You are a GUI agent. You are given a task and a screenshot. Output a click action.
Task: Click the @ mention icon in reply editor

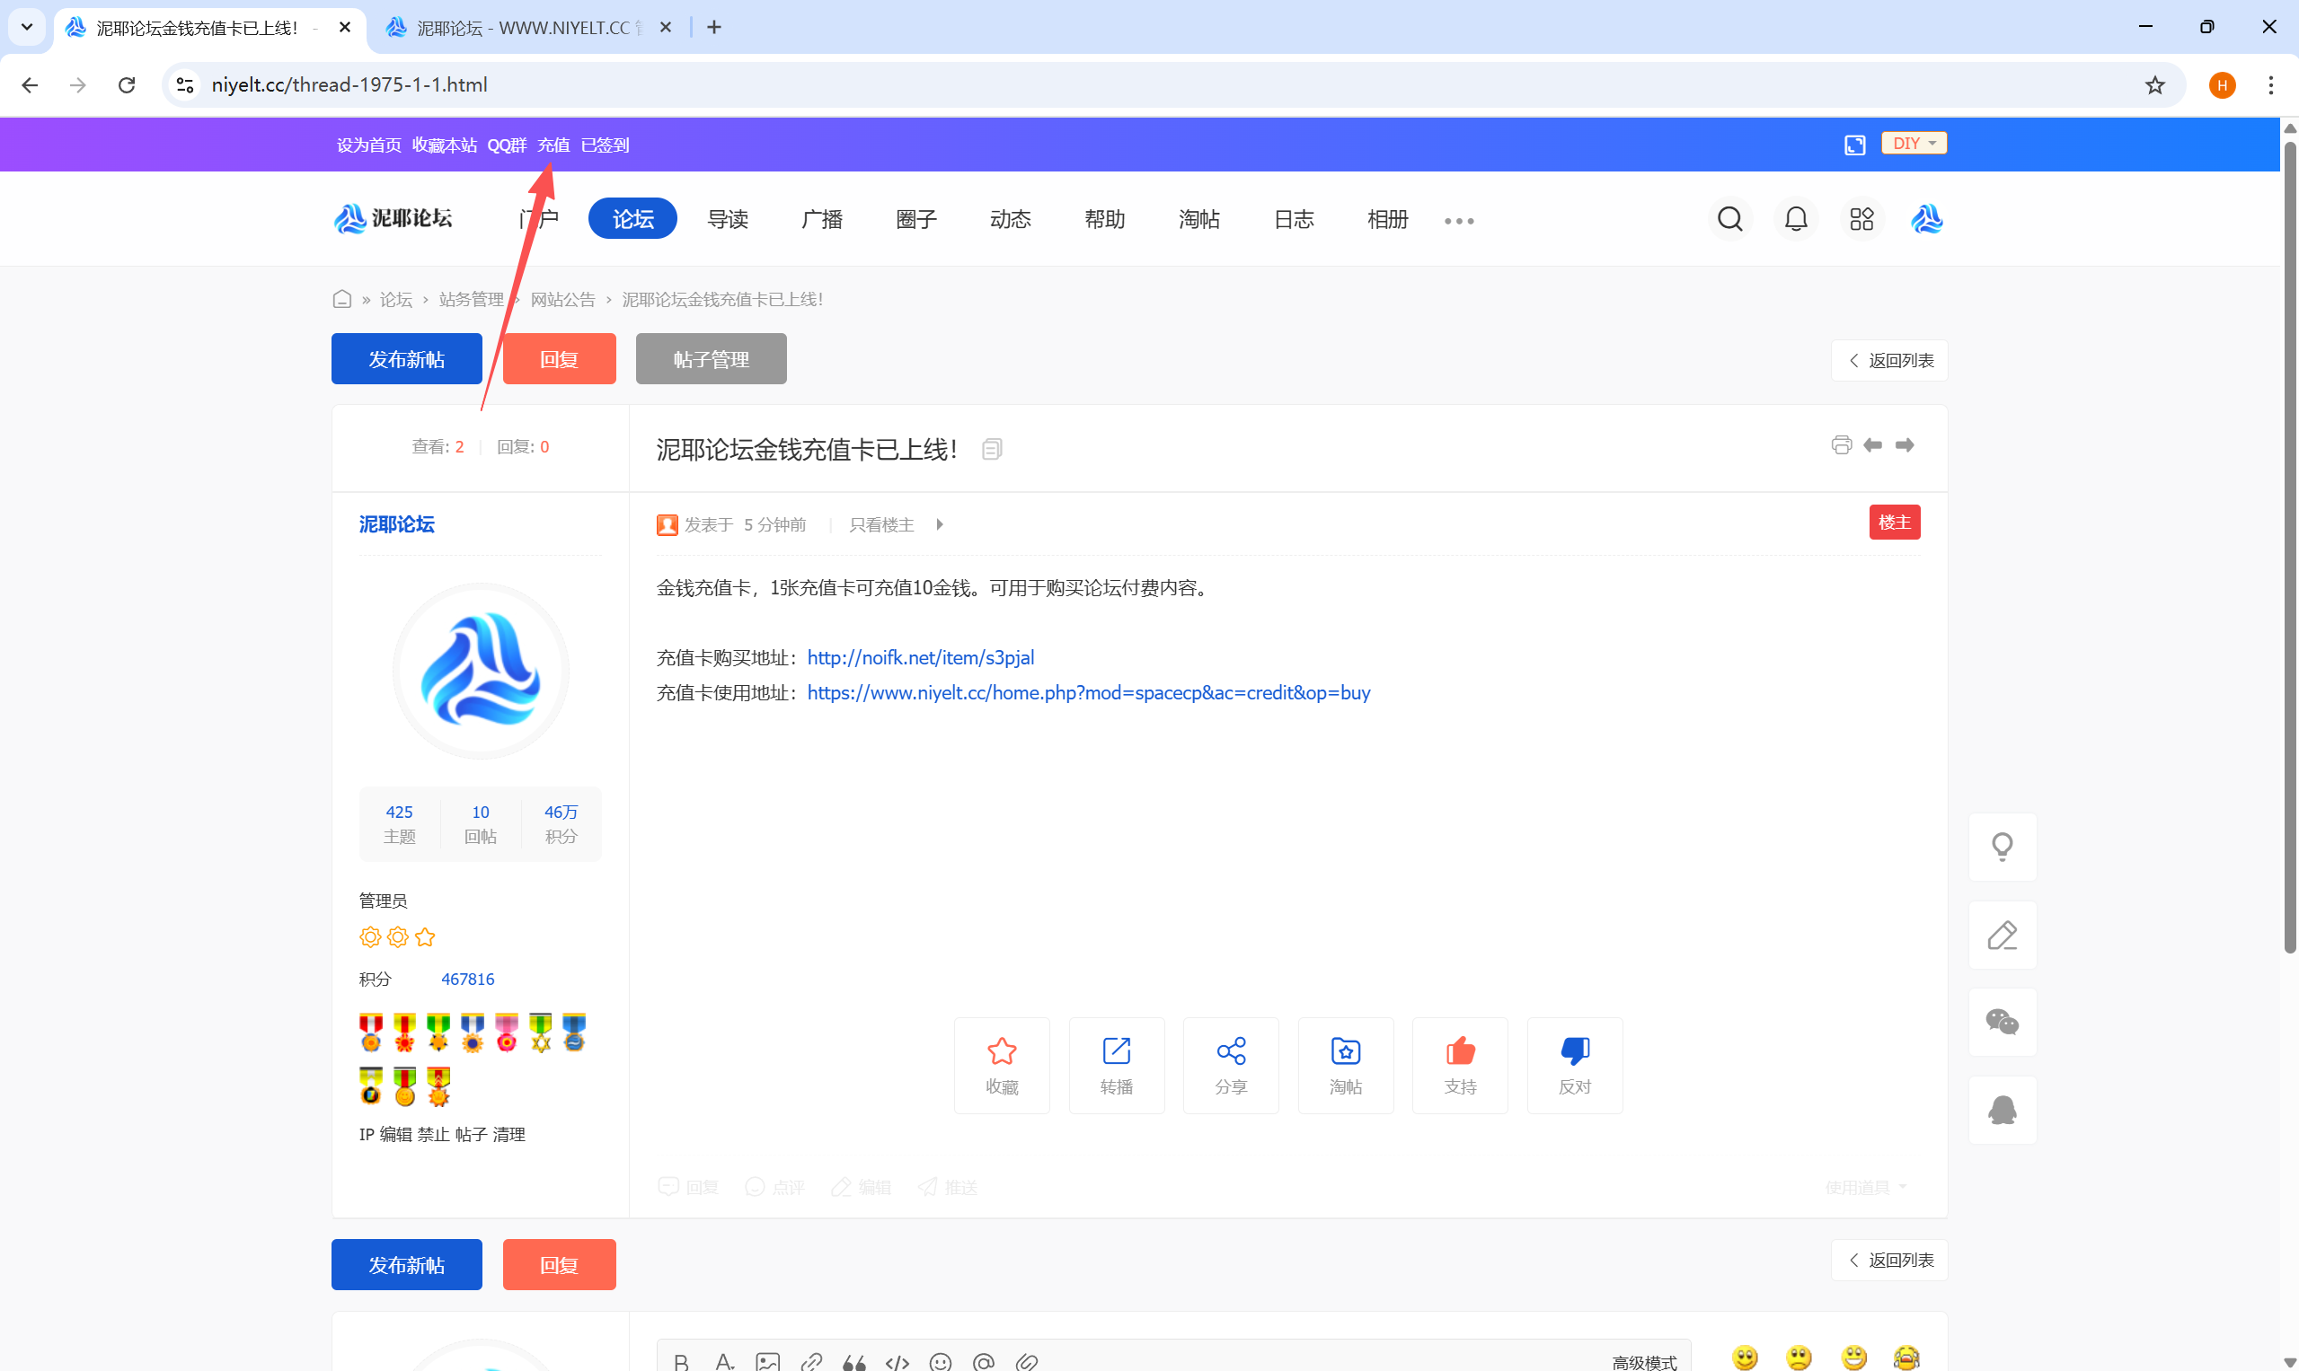click(x=984, y=1361)
